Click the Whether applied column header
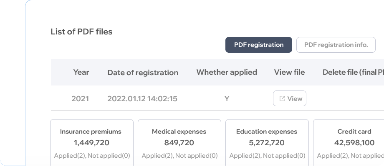384x166 pixels. click(x=227, y=72)
